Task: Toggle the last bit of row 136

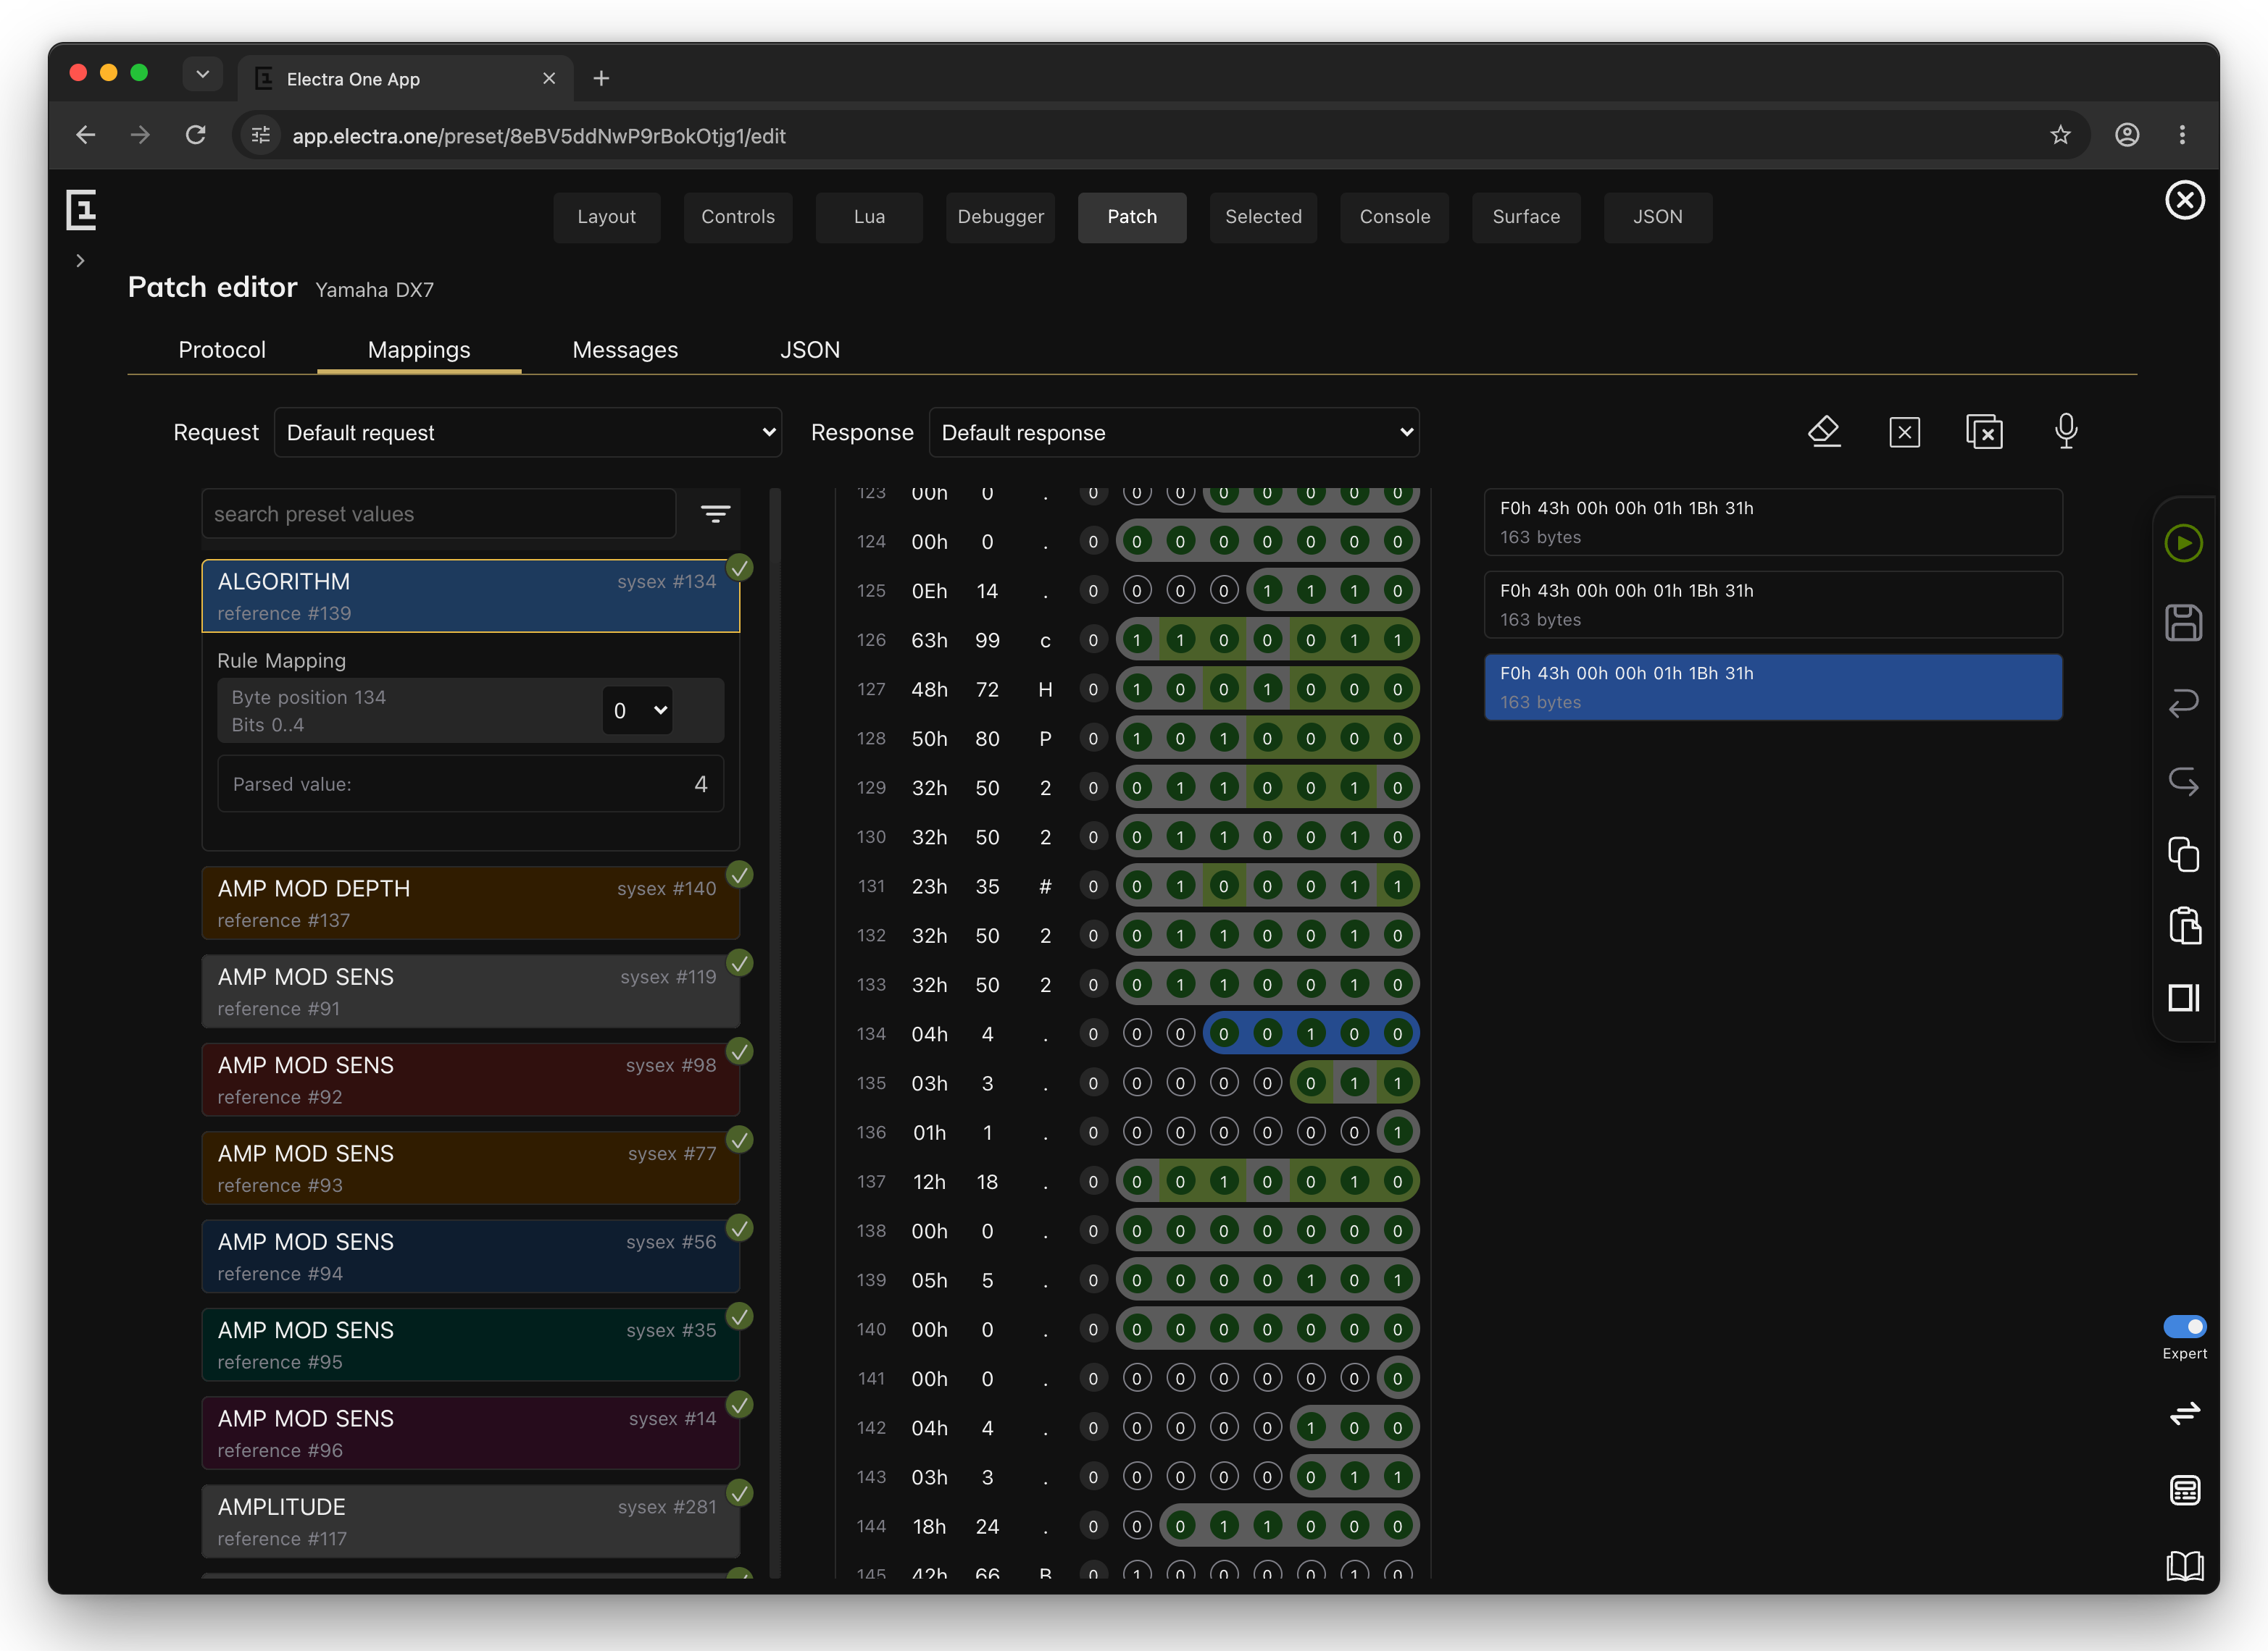Action: point(1397,1131)
